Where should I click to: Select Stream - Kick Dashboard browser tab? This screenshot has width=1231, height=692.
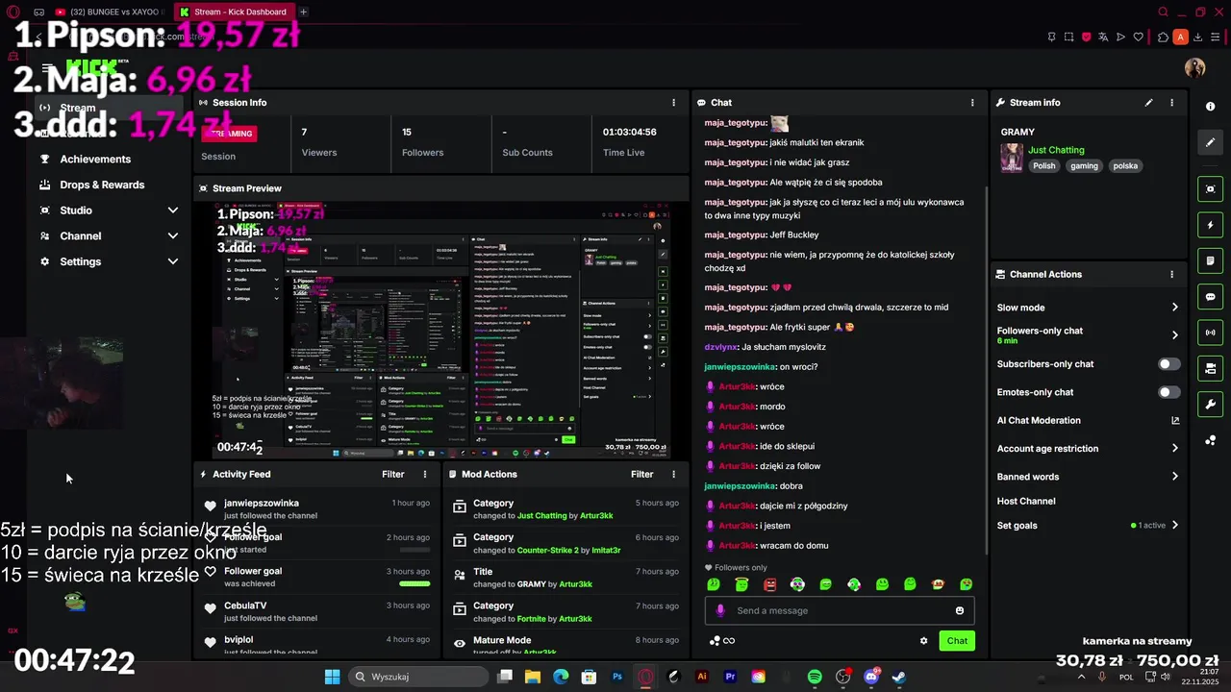point(234,12)
